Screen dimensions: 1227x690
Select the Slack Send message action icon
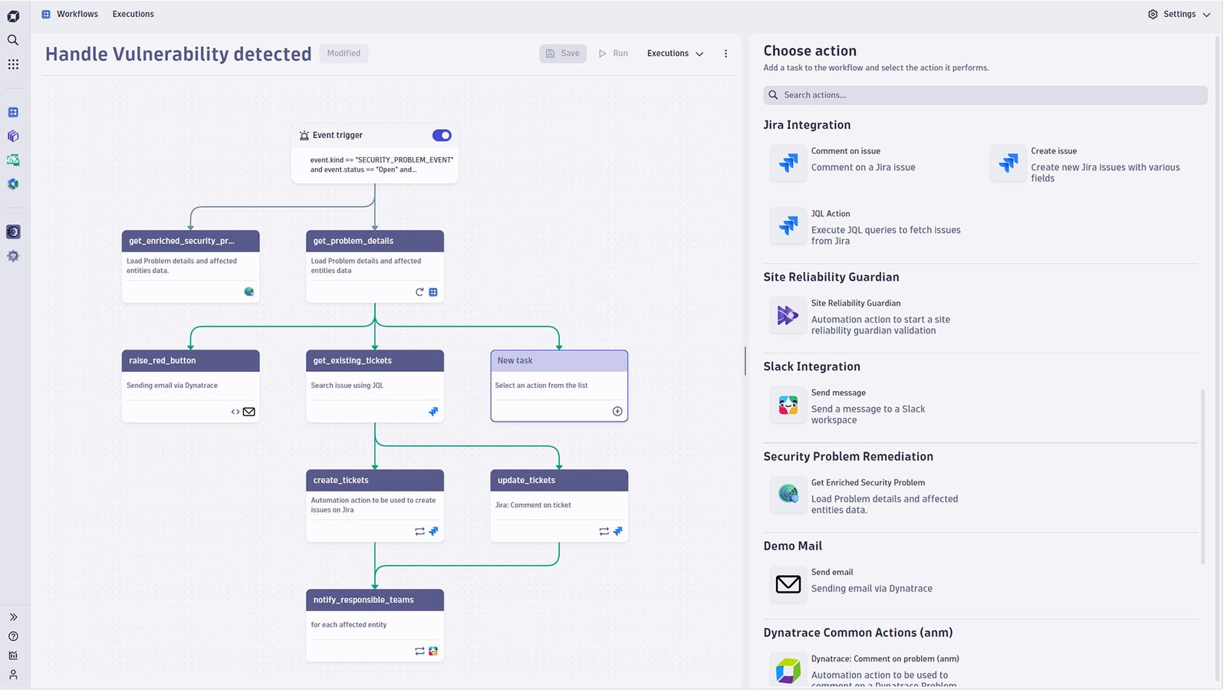[788, 405]
